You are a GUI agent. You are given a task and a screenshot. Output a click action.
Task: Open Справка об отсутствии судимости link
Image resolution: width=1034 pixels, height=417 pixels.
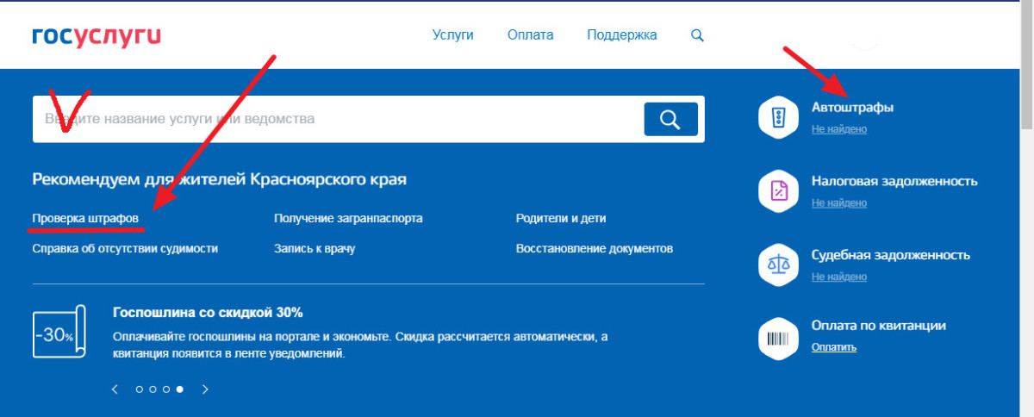point(125,248)
